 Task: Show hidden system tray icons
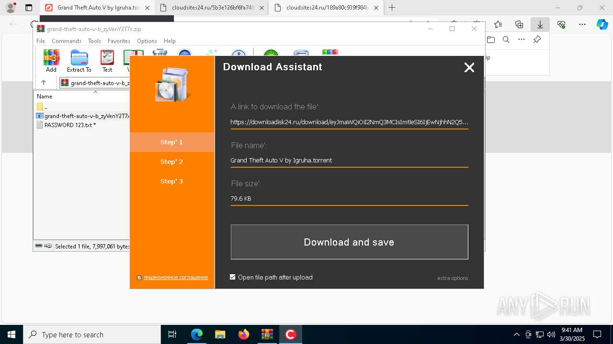tap(516, 334)
